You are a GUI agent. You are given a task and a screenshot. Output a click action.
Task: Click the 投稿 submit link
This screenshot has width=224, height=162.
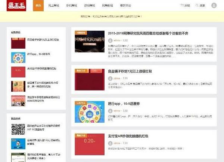coord(185,6)
